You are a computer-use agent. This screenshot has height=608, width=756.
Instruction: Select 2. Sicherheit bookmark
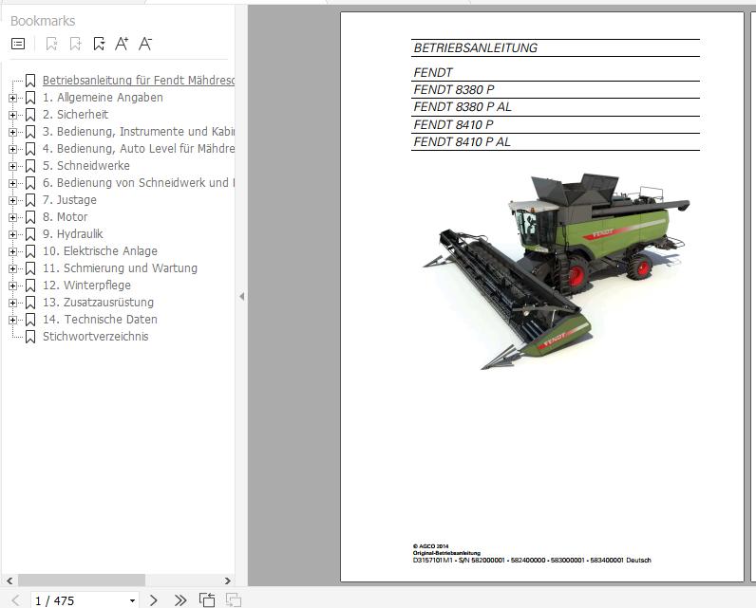coord(75,114)
